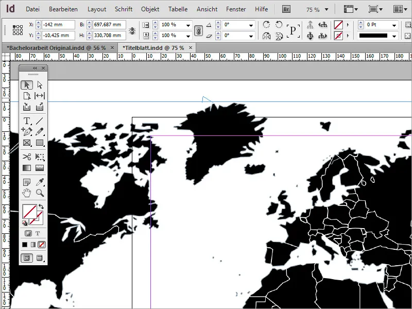The width and height of the screenshot is (412, 309).
Task: Select the Note tool
Action: coord(27,182)
